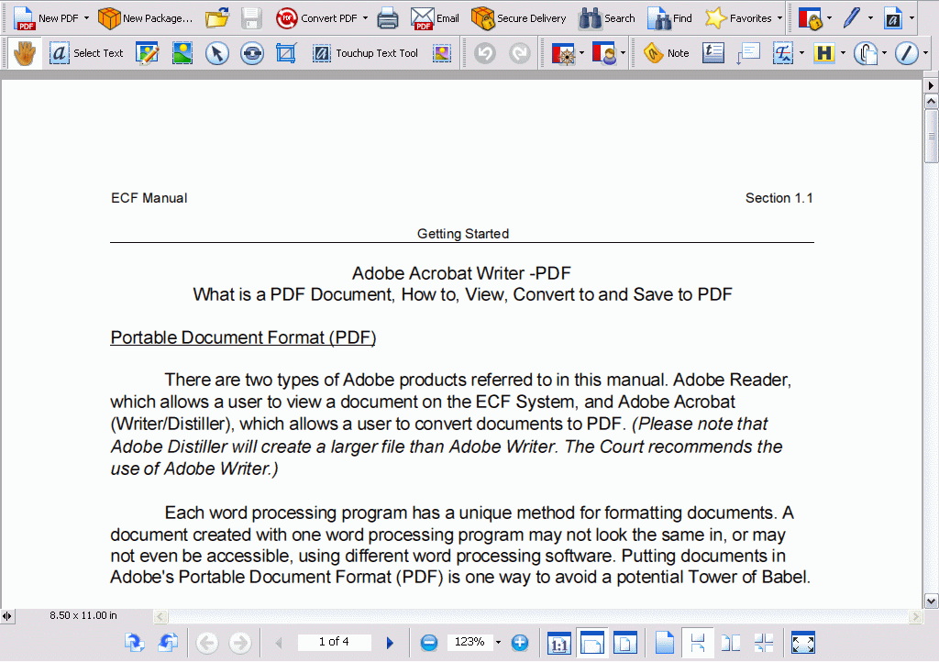Image resolution: width=939 pixels, height=662 pixels.
Task: Open the 123% zoom level dropdown
Action: (x=498, y=643)
